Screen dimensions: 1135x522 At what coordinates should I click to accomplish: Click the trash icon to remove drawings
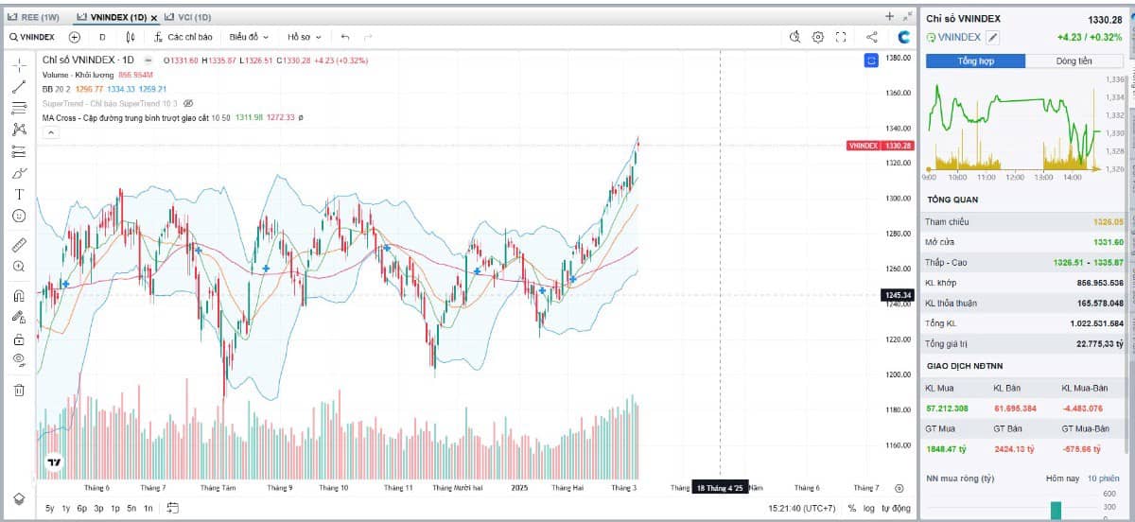coord(19,390)
